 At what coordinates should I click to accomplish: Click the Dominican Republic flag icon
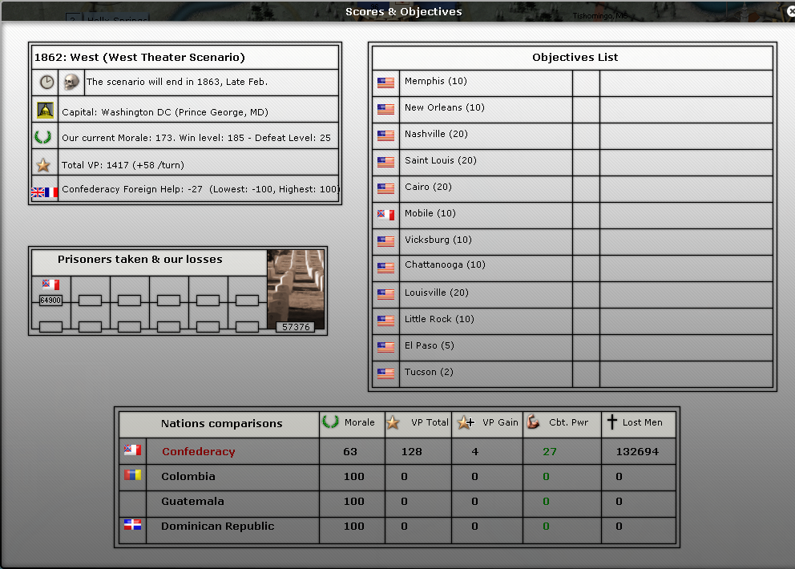132,526
